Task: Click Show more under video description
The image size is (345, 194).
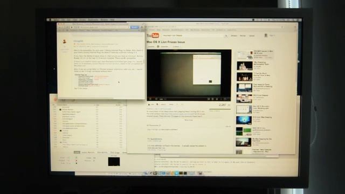Action: tap(189, 120)
